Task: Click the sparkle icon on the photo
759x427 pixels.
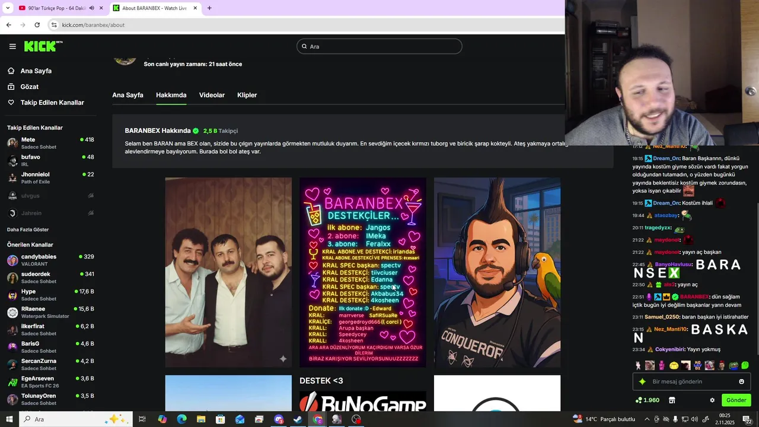Action: click(283, 358)
